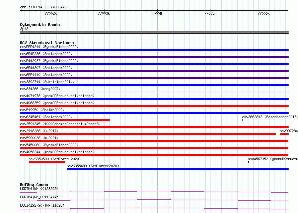Click the magenta line for LOC101927907|NR_110284
The width and height of the screenshot is (298, 213).
pos(154,208)
